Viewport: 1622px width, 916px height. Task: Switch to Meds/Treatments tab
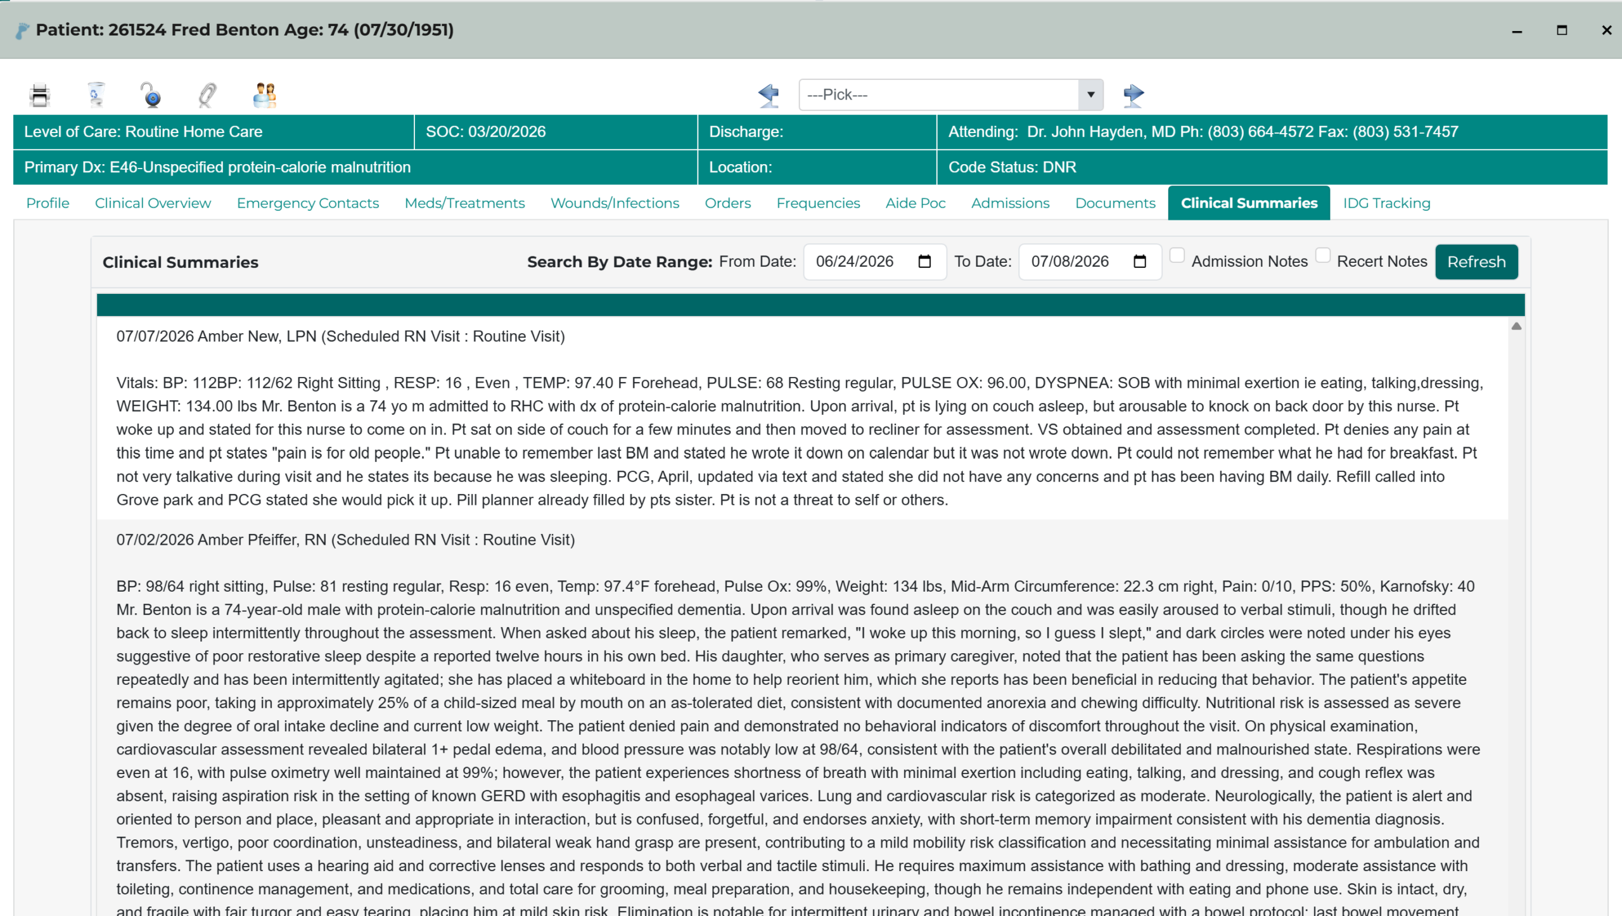(x=464, y=203)
